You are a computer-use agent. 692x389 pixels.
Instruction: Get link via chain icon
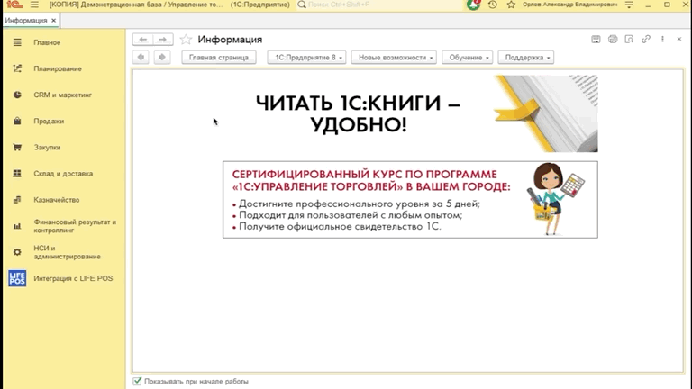pos(646,40)
